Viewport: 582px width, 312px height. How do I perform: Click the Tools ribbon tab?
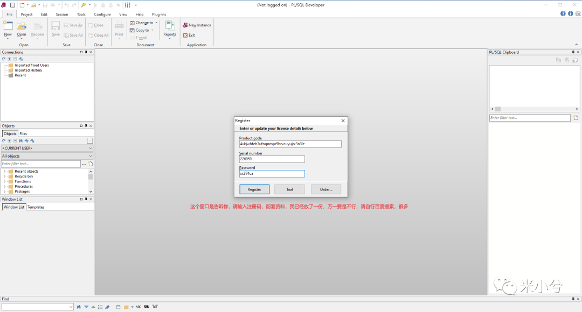click(x=81, y=15)
